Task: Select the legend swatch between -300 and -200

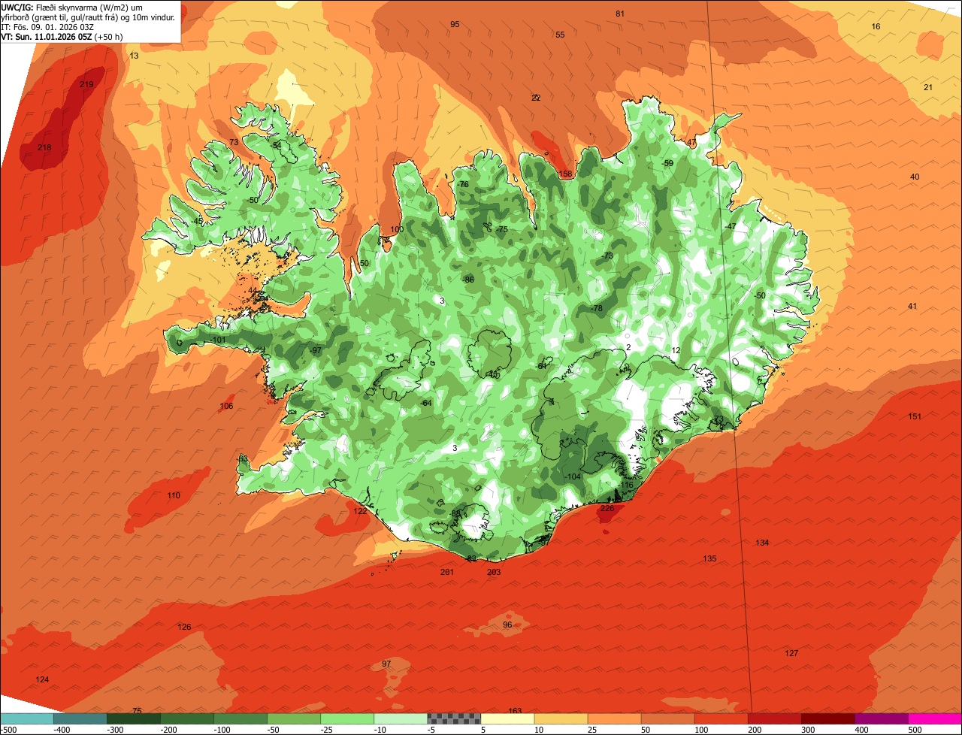Action: coord(133,718)
